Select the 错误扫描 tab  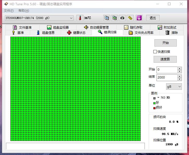tap(107, 32)
